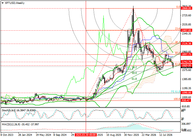This screenshot has width=193, height=138.
Task: Click the 30 Nov 2025 date label
Action: [132, 135]
